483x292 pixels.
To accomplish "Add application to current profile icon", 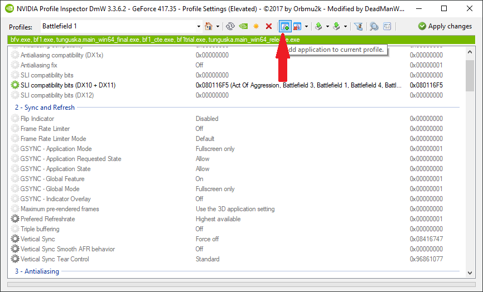I will [x=285, y=26].
